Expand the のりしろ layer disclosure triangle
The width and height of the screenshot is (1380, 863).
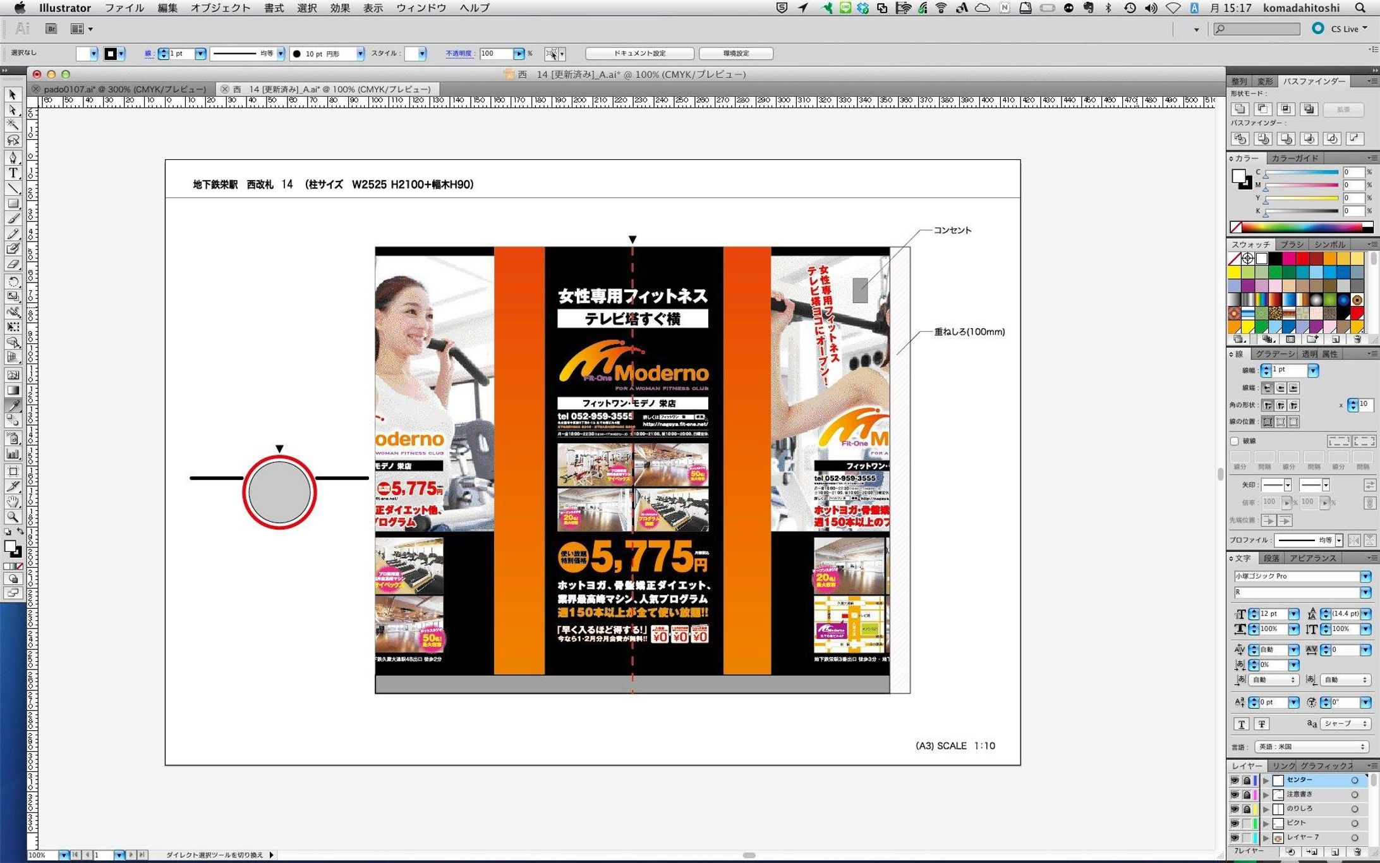(x=1266, y=810)
